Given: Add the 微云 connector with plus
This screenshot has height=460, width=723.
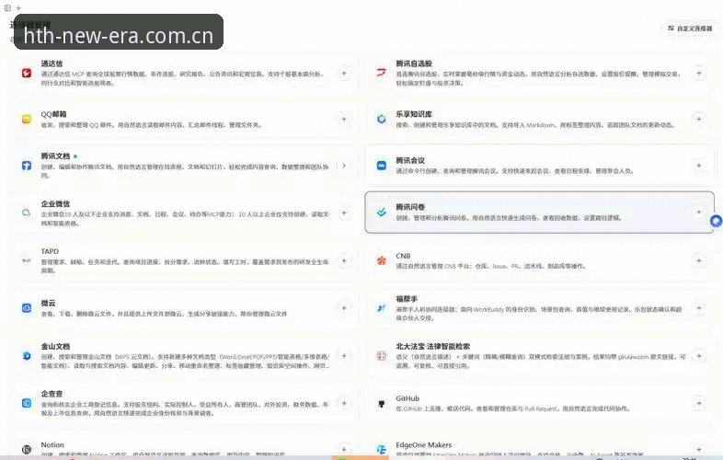Looking at the screenshot, I should click(x=344, y=308).
